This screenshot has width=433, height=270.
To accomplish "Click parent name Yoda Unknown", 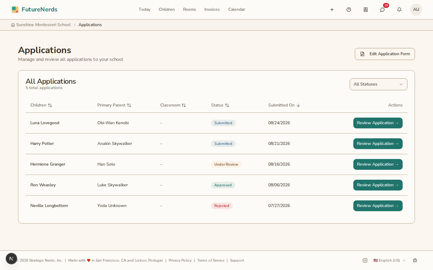I will tap(112, 206).
